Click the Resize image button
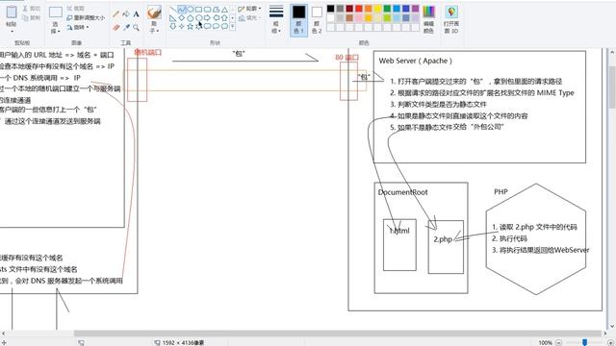Viewport: 616px width, 346px height. (86, 17)
